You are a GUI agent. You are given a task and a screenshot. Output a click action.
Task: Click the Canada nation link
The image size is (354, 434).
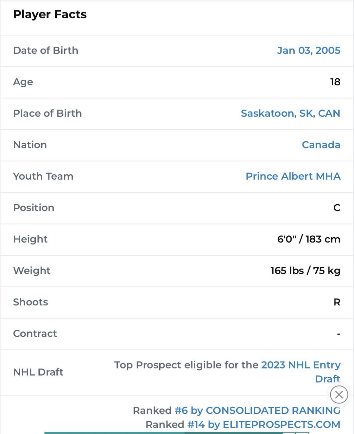pyautogui.click(x=321, y=145)
